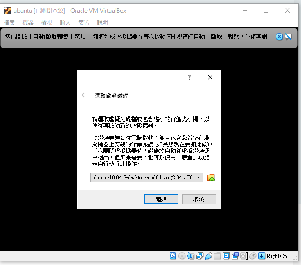Open the 檢視 menu

tap(47, 23)
